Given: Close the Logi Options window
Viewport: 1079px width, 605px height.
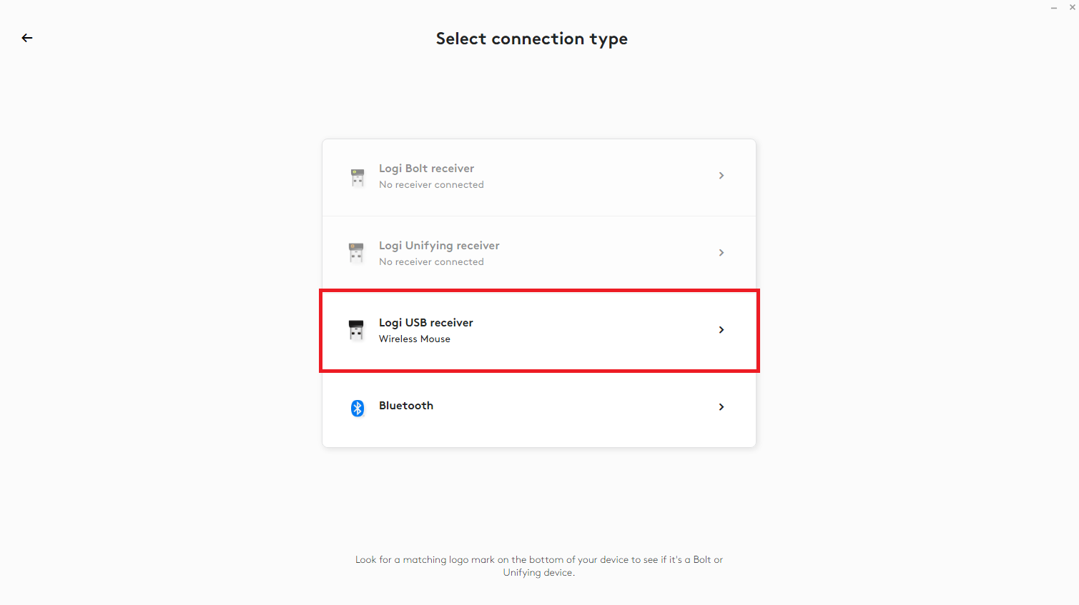Looking at the screenshot, I should [x=1072, y=7].
